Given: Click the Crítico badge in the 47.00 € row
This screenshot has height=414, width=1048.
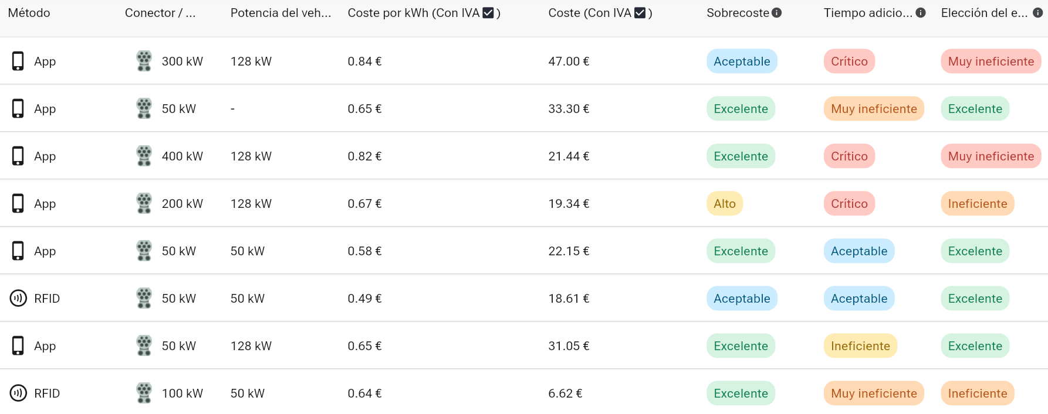Looking at the screenshot, I should [x=848, y=61].
